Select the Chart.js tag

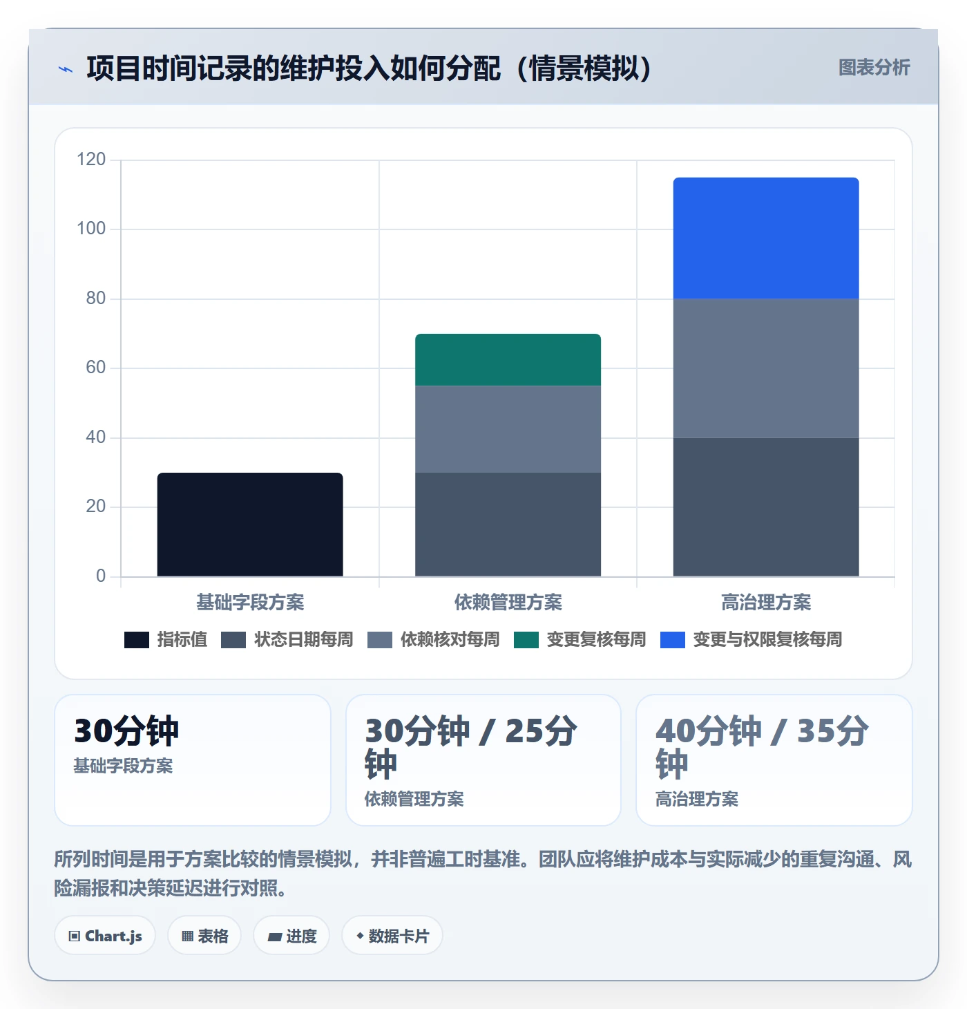coord(105,936)
